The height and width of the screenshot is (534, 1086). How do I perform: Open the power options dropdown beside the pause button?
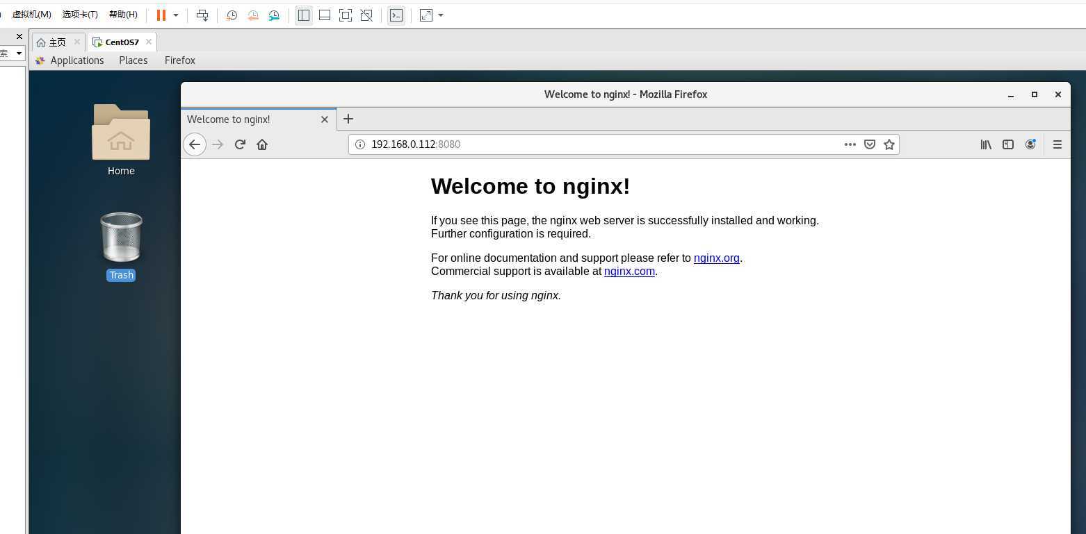coord(176,15)
